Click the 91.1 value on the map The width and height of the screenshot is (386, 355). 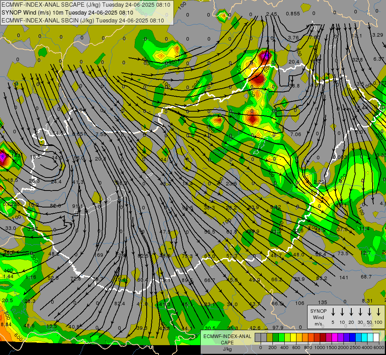[x=78, y=206]
